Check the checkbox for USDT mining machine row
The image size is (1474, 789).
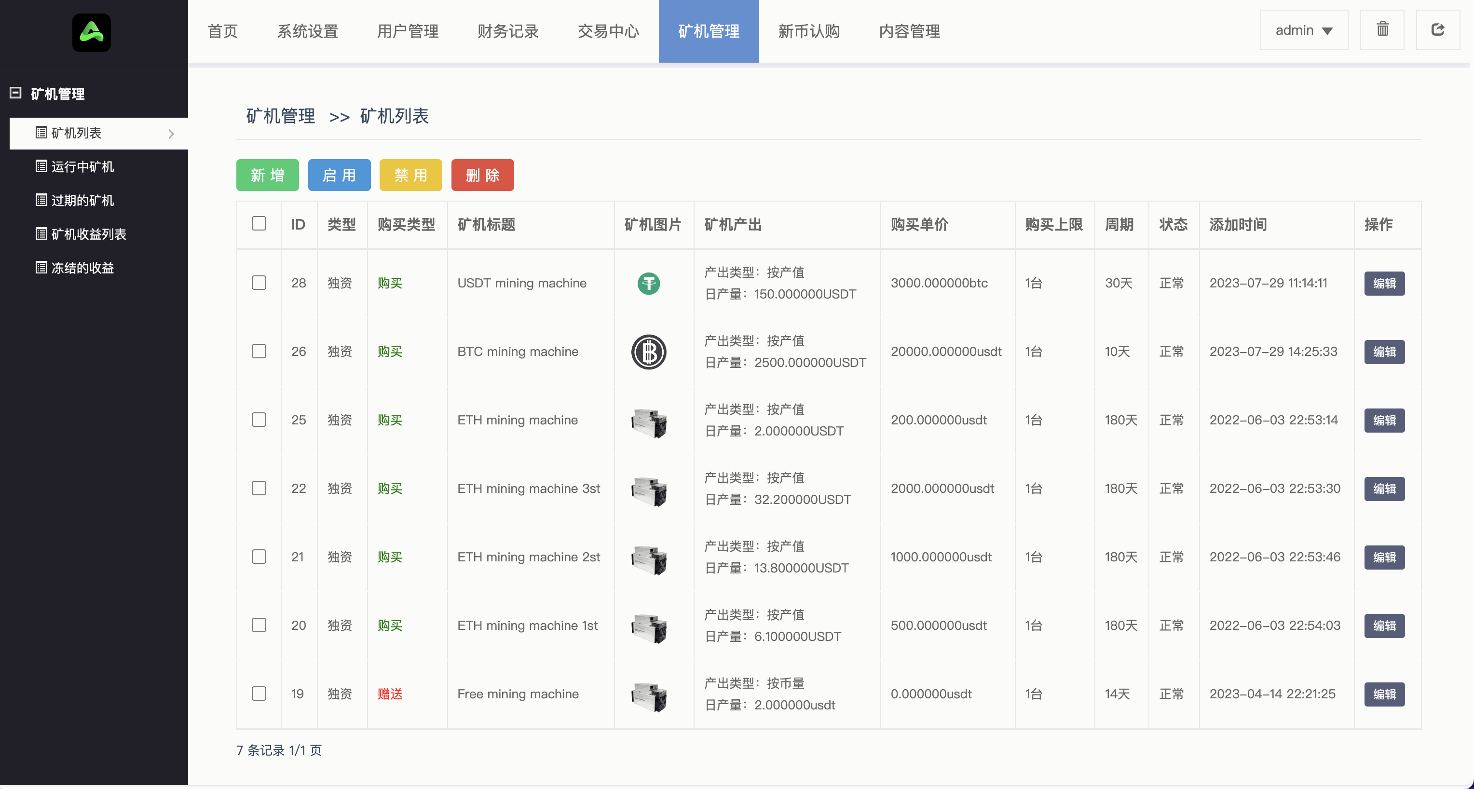pyautogui.click(x=259, y=283)
